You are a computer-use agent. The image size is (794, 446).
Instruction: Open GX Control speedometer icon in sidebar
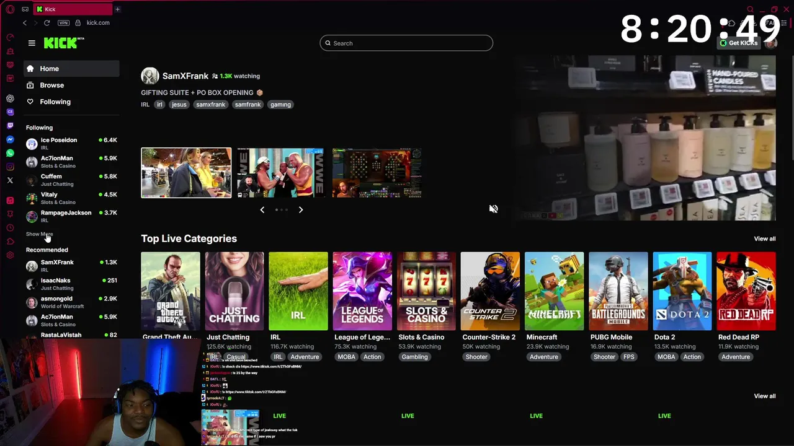click(10, 37)
